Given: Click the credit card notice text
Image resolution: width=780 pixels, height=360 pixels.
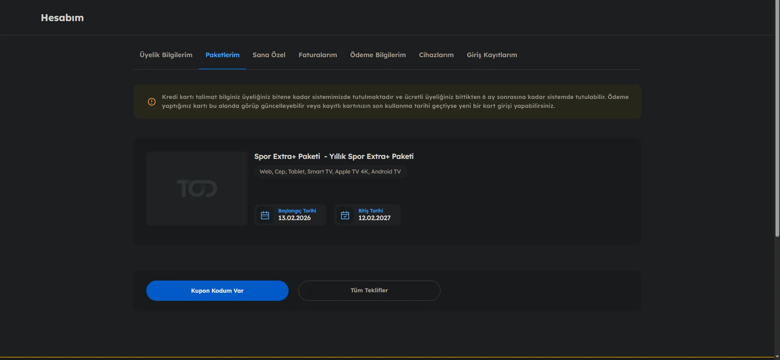Looking at the screenshot, I should coord(395,101).
